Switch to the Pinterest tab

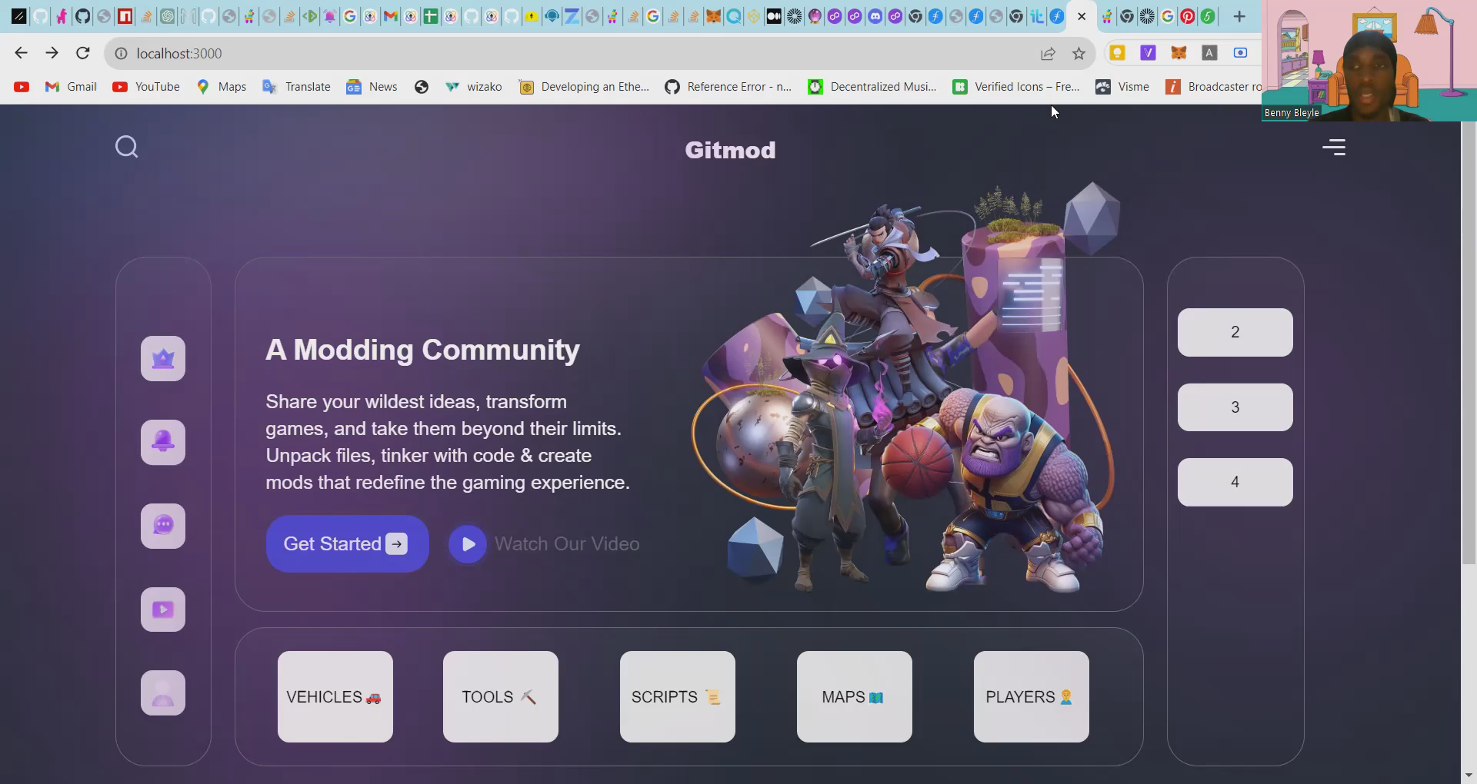coord(1187,16)
